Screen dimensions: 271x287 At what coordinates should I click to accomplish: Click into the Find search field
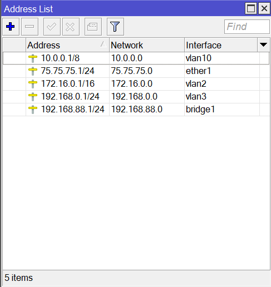pyautogui.click(x=247, y=27)
